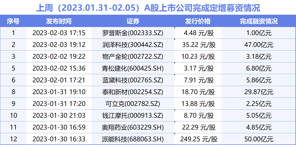Click the 完成融资情况 column header
296x145 pixels.
(259, 21)
